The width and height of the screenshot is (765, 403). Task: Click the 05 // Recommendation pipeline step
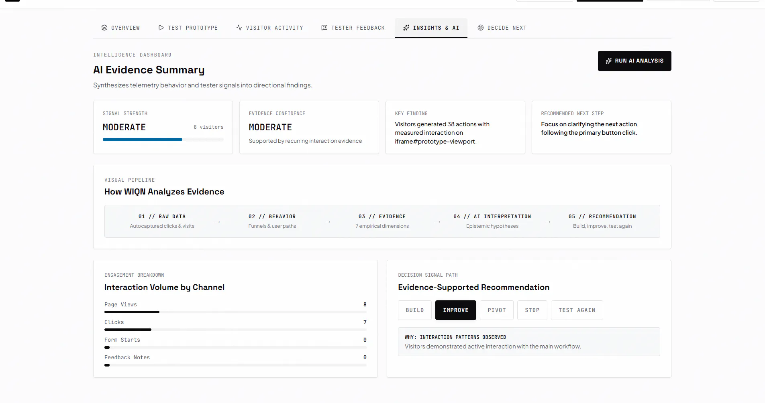pos(602,221)
